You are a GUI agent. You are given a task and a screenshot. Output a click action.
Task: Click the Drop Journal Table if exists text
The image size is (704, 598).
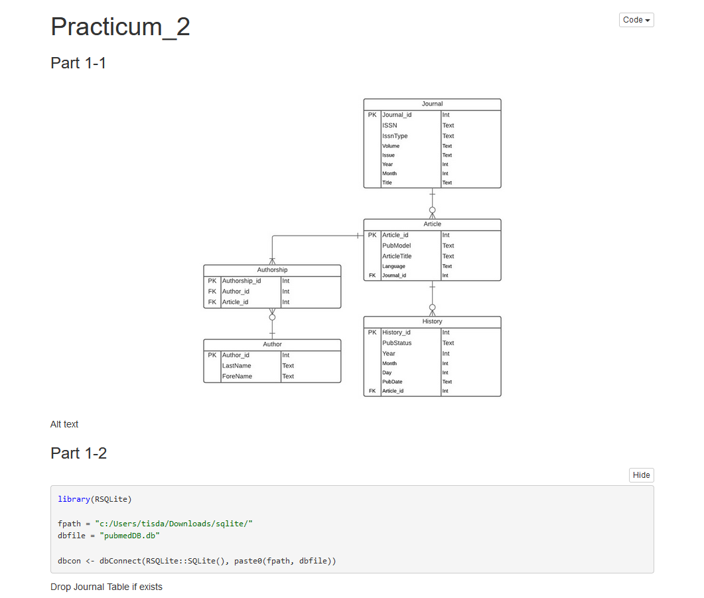(x=106, y=587)
